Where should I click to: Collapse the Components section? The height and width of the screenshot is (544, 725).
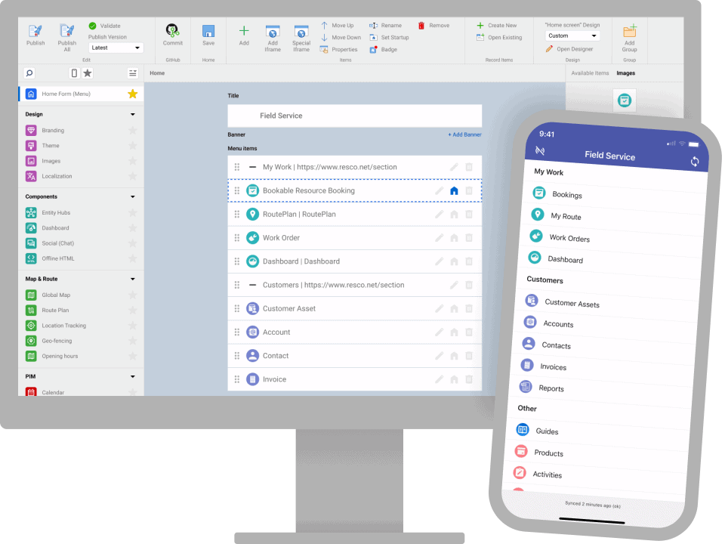(x=133, y=196)
